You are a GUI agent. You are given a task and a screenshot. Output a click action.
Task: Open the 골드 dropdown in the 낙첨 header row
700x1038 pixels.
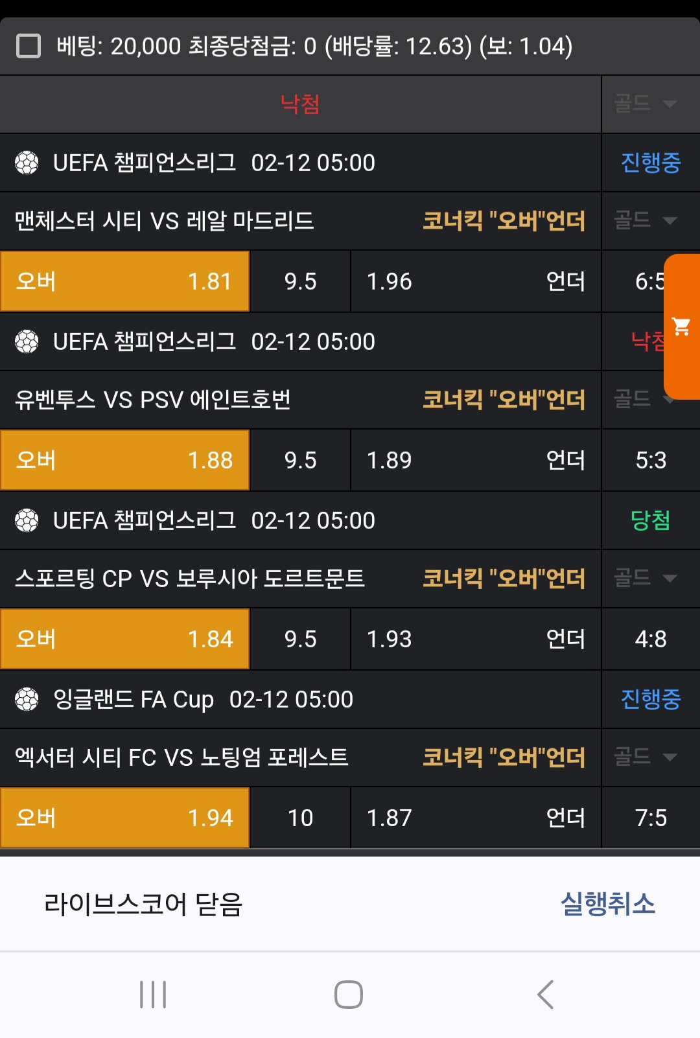pos(646,104)
